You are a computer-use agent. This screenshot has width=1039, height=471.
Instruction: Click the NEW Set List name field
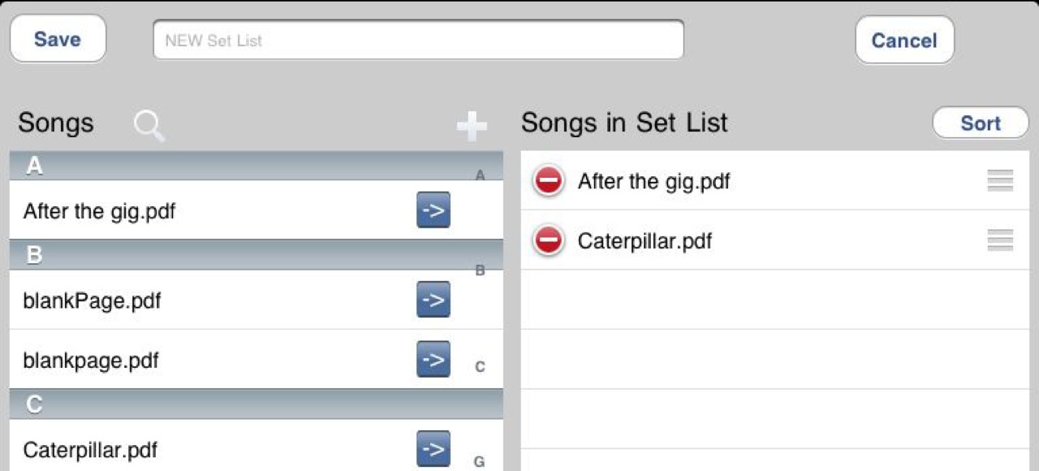pyautogui.click(x=418, y=40)
